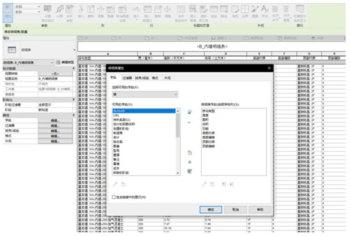
Task: Click the move field up icon
Action: tap(223, 184)
